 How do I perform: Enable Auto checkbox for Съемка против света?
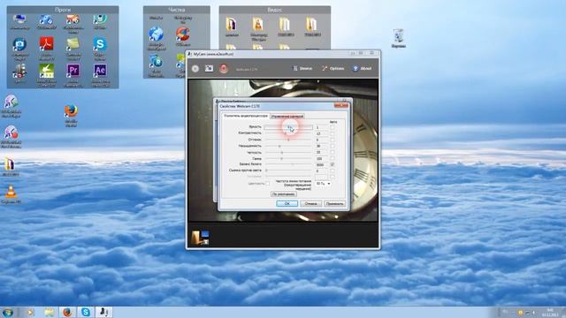(x=333, y=170)
